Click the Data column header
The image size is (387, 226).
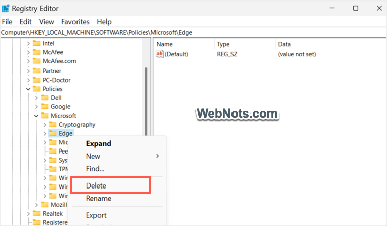[284, 44]
